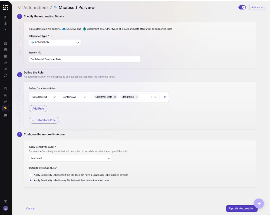Open the activity pulse sidebar icon
This screenshot has height=215, width=270.
tap(5, 30)
